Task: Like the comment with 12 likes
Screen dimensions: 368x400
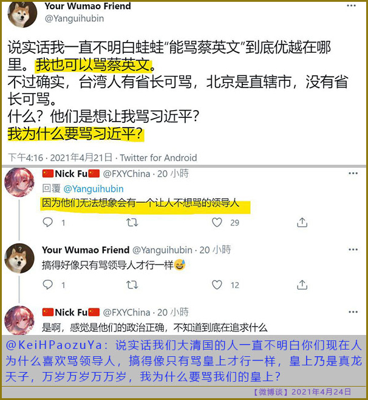Action: click(x=217, y=284)
